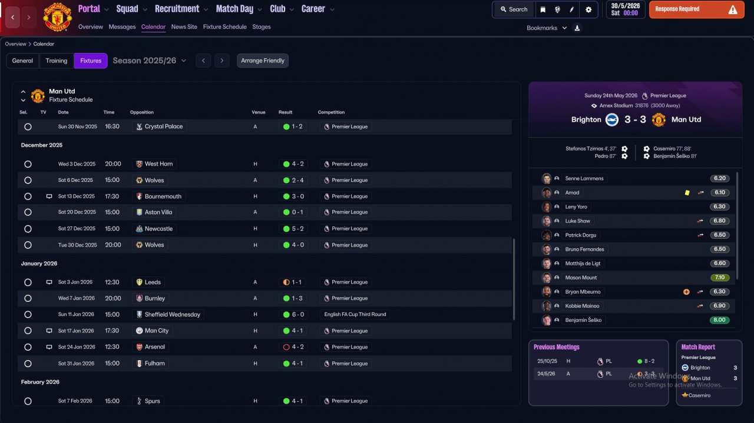The height and width of the screenshot is (423, 754).
Task: Open the world globe icon in toolbar
Action: (x=557, y=9)
